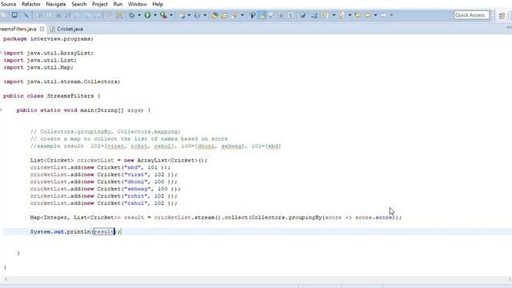Open New Java Class dropdown arrow
Viewport: 512px width, 288px height.
[205, 15]
